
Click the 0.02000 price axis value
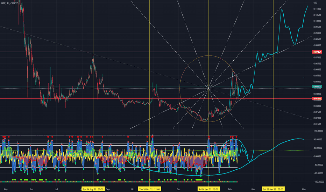click(317, 118)
